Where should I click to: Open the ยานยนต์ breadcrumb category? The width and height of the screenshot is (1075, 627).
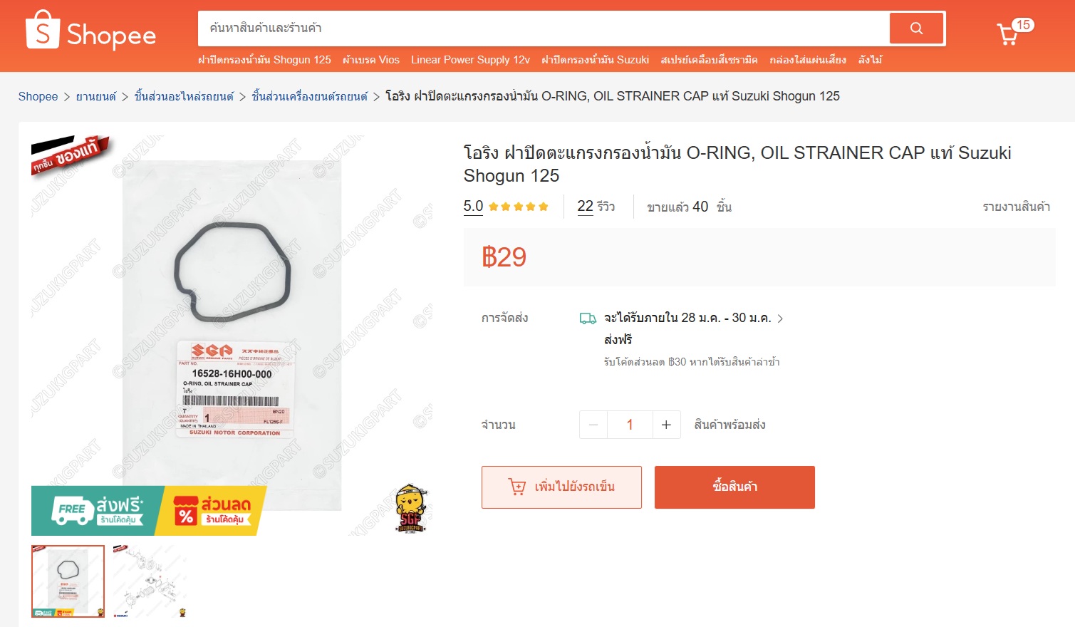96,96
